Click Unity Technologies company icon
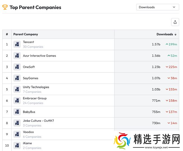183x151 pixels. (17, 89)
